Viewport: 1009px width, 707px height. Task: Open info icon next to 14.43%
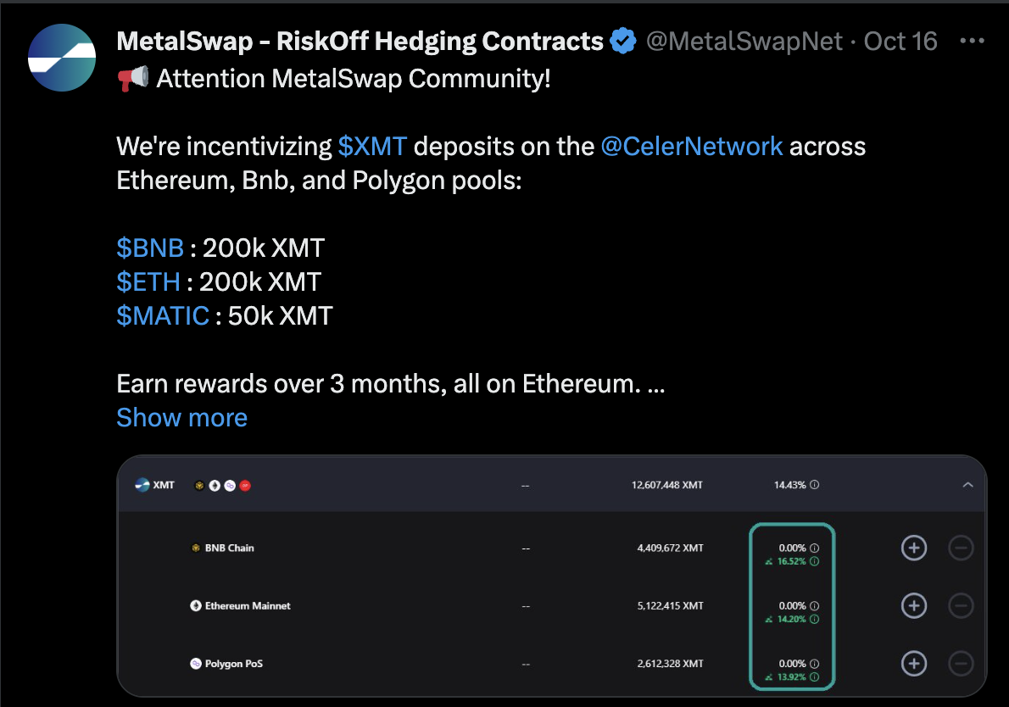coord(814,484)
